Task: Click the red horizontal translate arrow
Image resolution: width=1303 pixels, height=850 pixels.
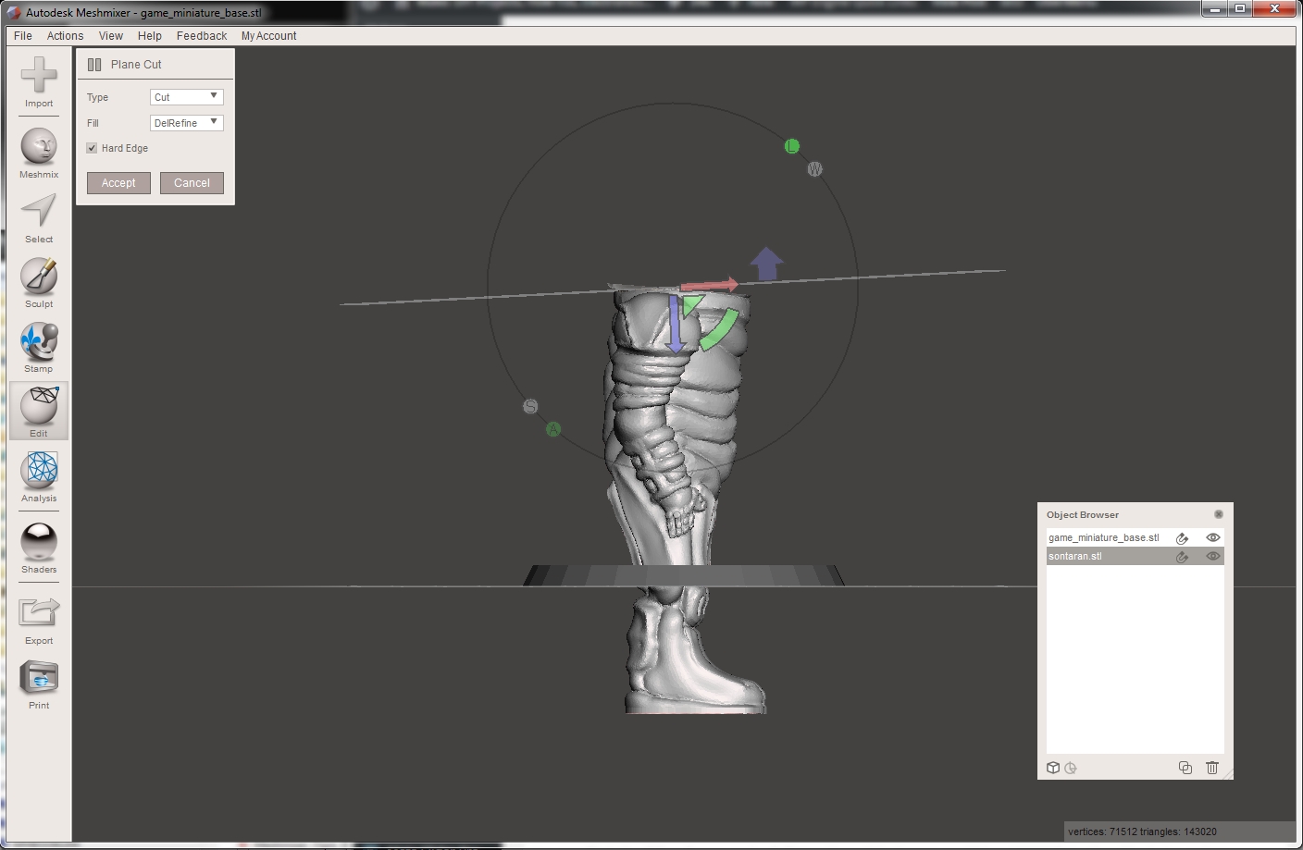Action: [x=710, y=286]
